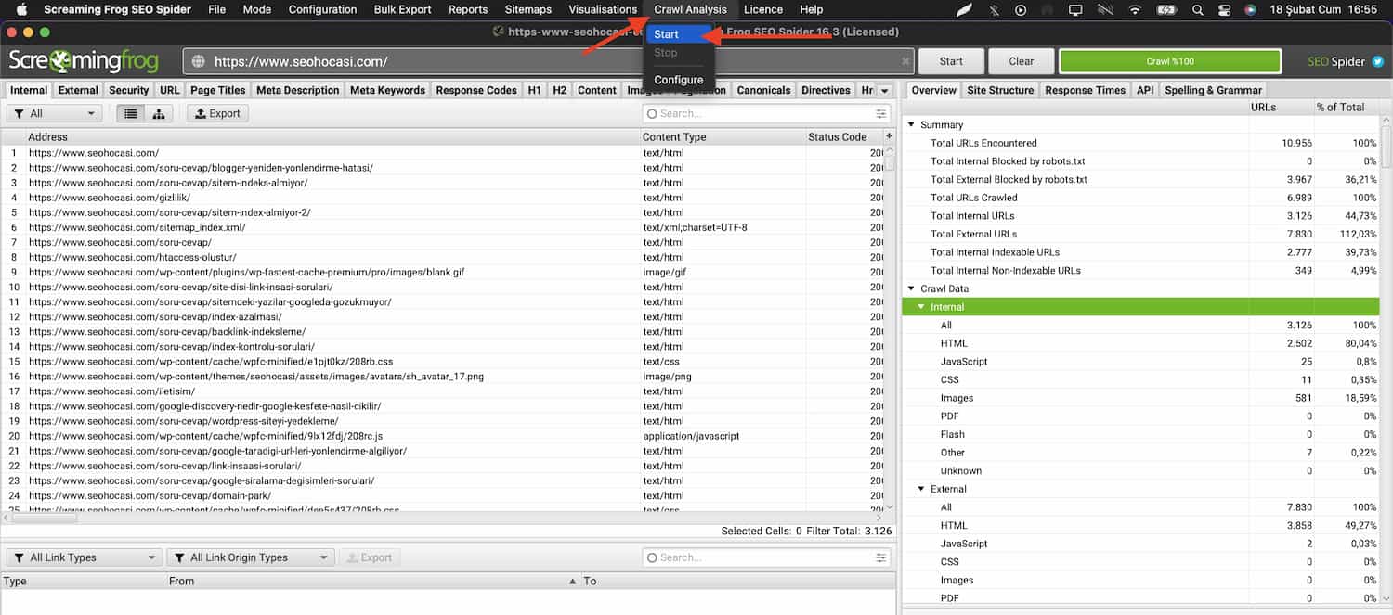1393x615 pixels.
Task: Click the Wi-Fi icon in menu bar
Action: pos(1134,10)
